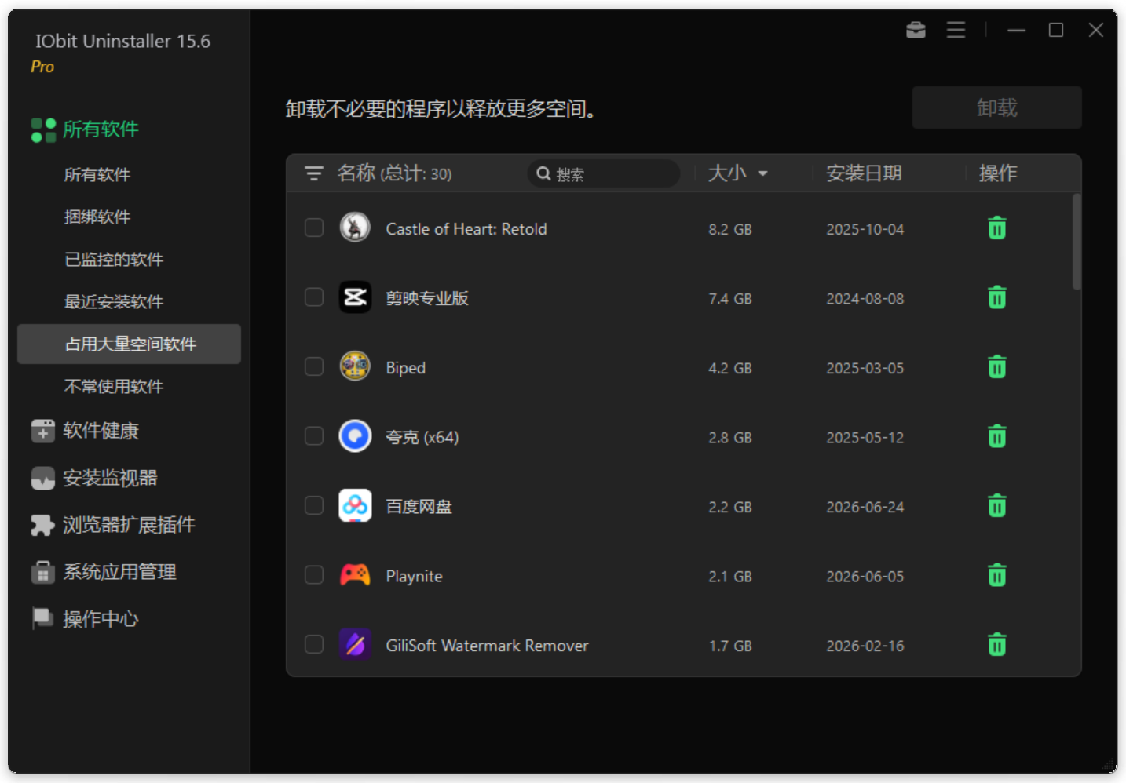This screenshot has width=1126, height=783.
Task: Click the 名称 column header
Action: coord(356,173)
